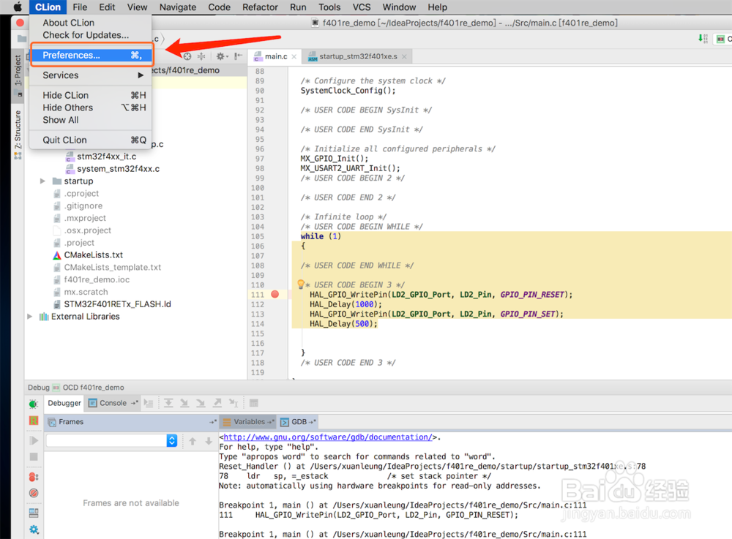Mute breakpoints crossed circle icon
Viewport: 732px width, 539px height.
coord(34,493)
